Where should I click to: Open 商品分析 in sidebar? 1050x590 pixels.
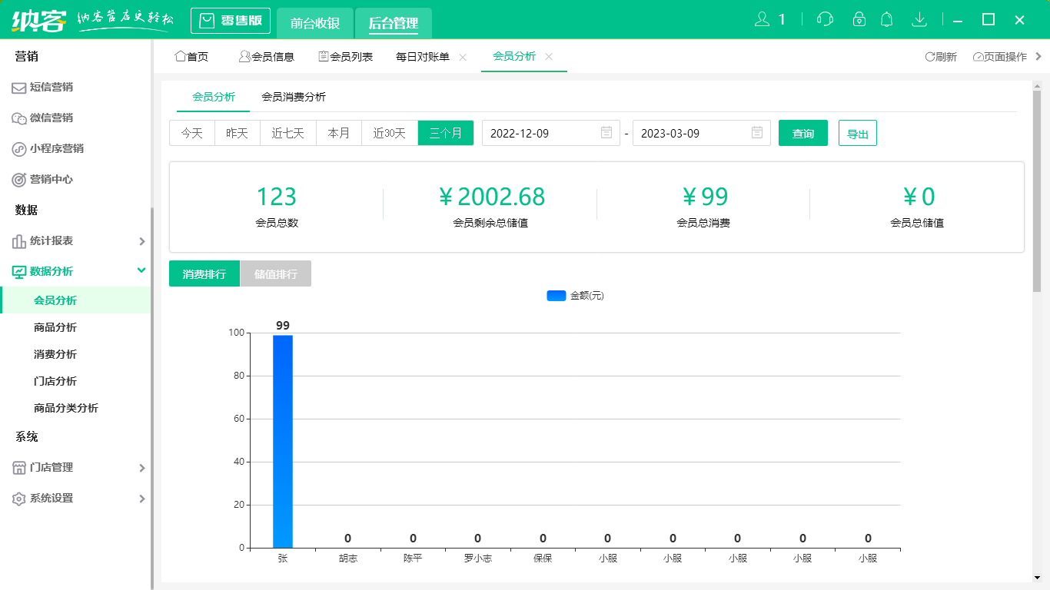tap(55, 327)
